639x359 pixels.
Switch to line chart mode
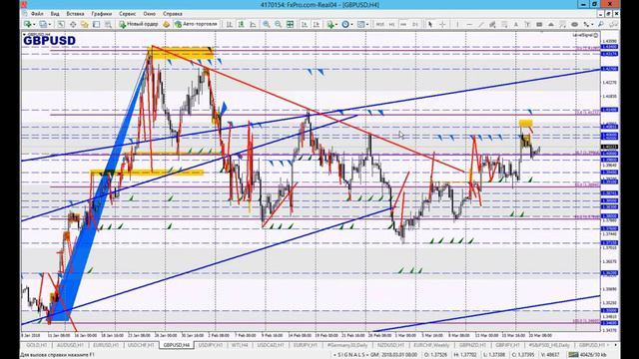253,24
